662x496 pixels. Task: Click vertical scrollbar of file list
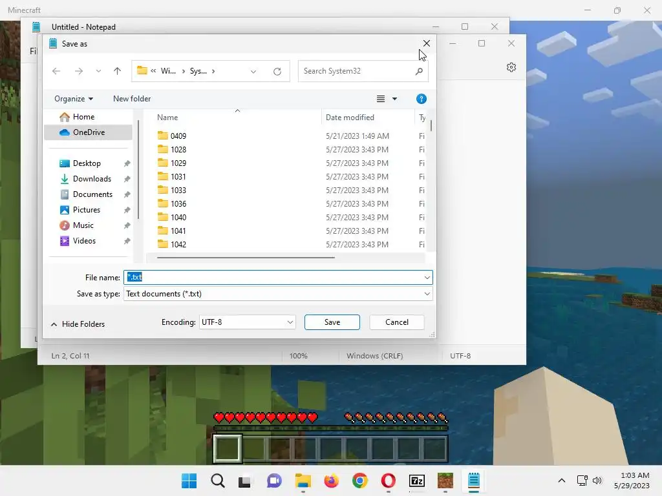[431, 125]
